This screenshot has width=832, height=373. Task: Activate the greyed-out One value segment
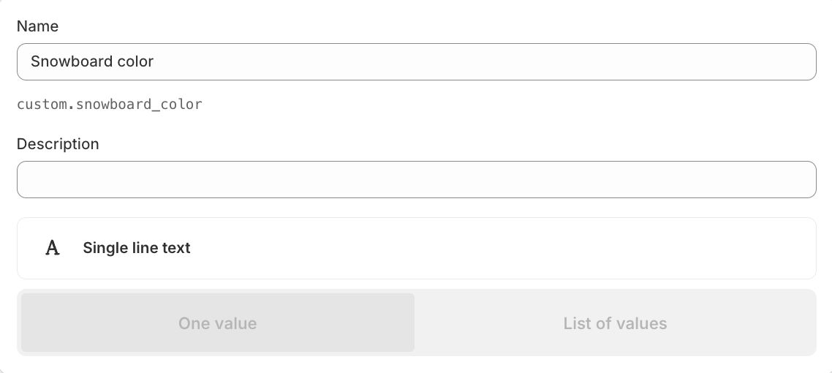point(218,323)
